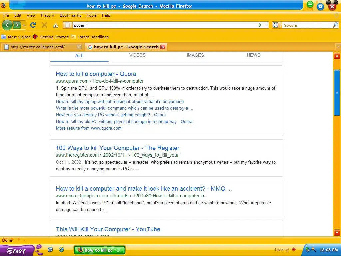Stop loading with the X toolbar icon

pos(44,25)
